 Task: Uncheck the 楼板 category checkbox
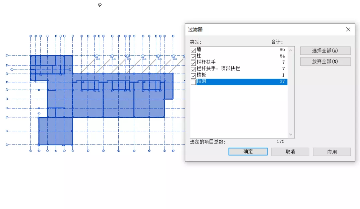tap(193, 75)
